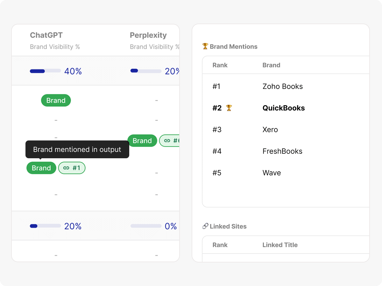382x286 pixels.
Task: Click the Perplexity 20% visibility bar
Action: [x=146, y=71]
